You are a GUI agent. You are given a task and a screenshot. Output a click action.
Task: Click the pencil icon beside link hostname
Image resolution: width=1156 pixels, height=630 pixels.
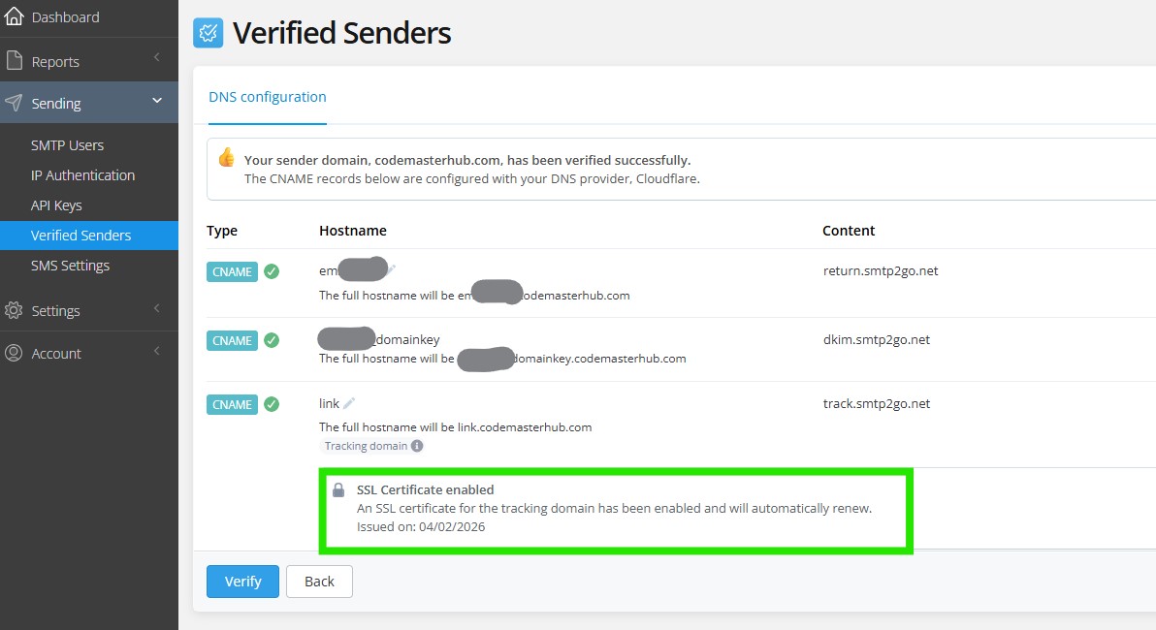click(x=349, y=403)
